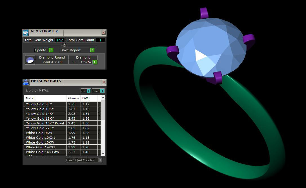Click the Total Gem Count value 1
Screen dimensions: 306x188
click(100, 40)
